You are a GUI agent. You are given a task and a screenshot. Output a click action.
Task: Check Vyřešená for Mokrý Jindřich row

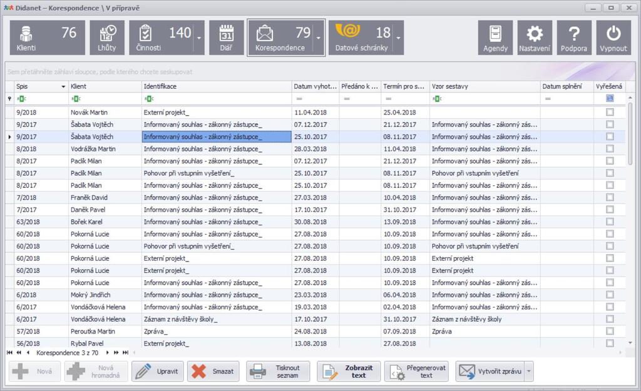point(610,295)
